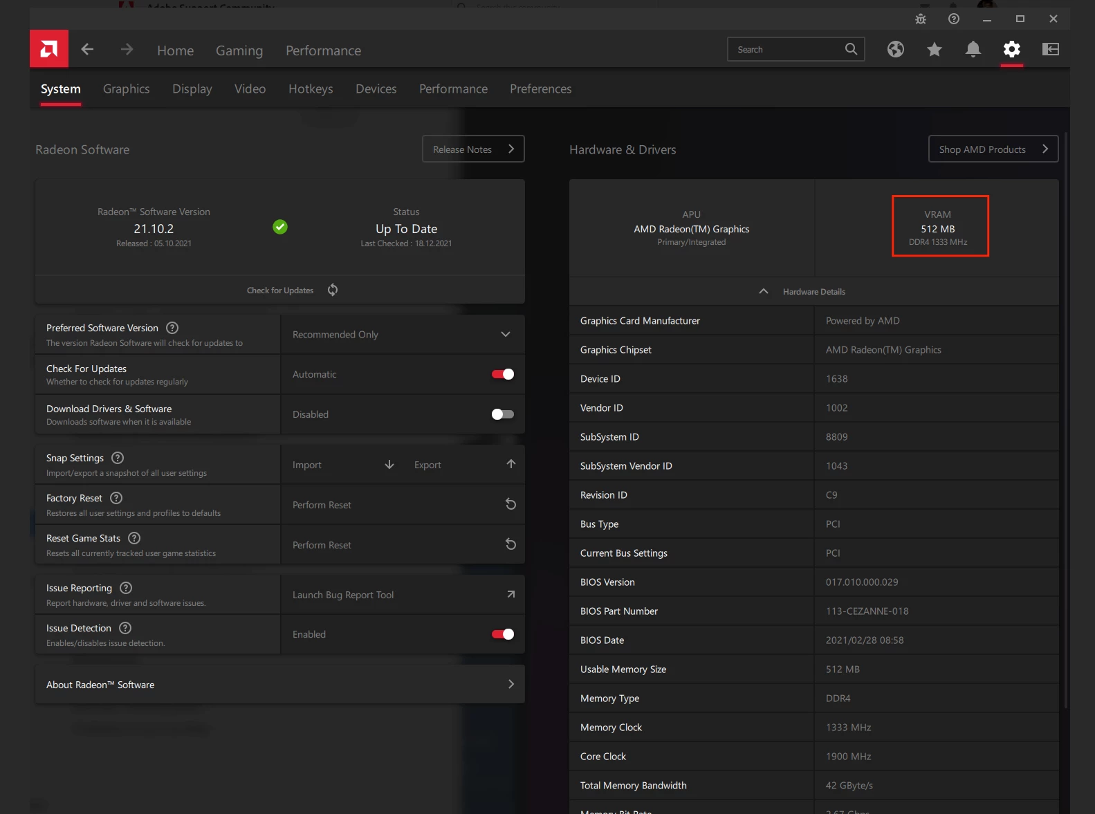Open help for Snap Settings
The width and height of the screenshot is (1095, 814).
pyautogui.click(x=118, y=458)
